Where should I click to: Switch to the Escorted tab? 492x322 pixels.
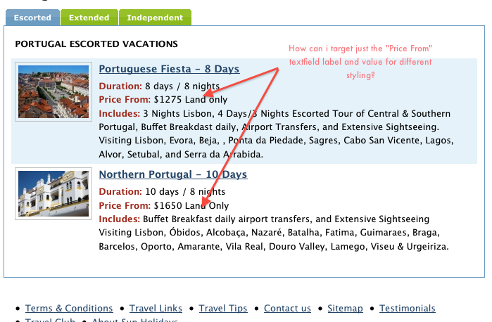click(x=32, y=18)
